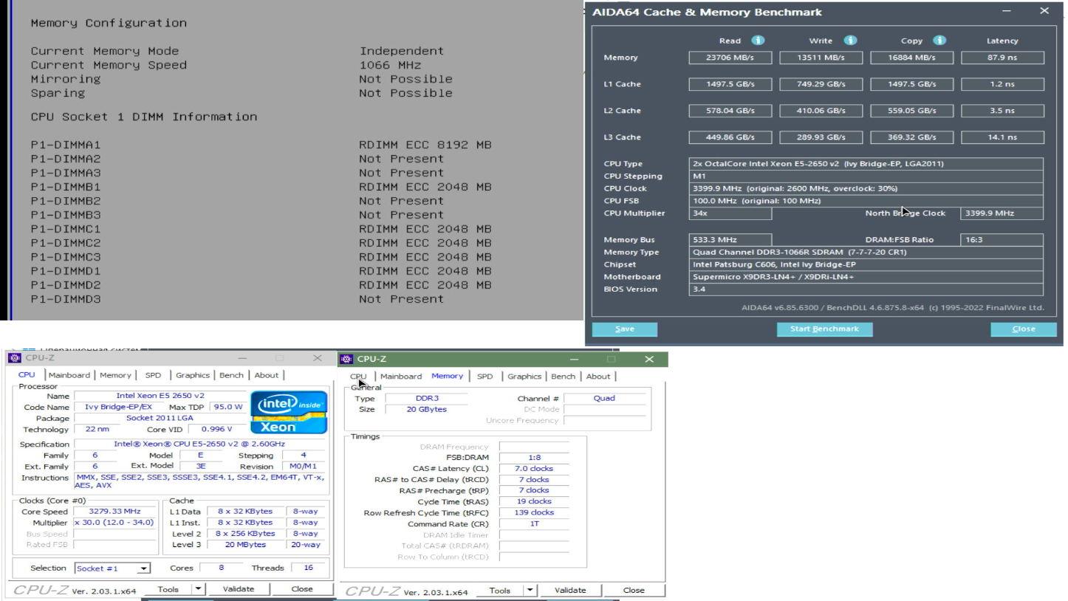Click the Channel # value Quad

604,398
